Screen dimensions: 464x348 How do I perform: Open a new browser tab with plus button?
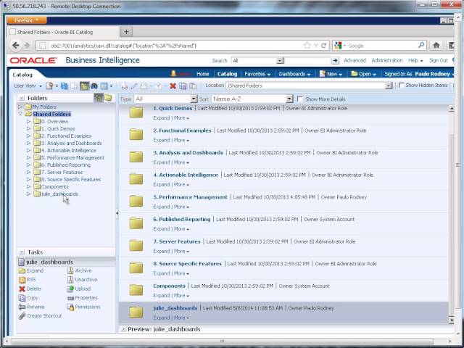pos(126,32)
